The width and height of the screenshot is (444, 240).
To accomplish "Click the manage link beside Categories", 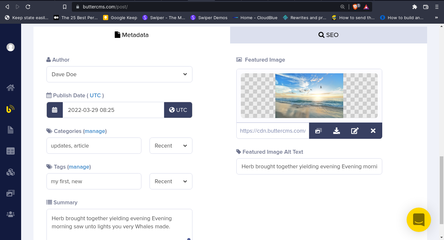I will (x=95, y=131).
